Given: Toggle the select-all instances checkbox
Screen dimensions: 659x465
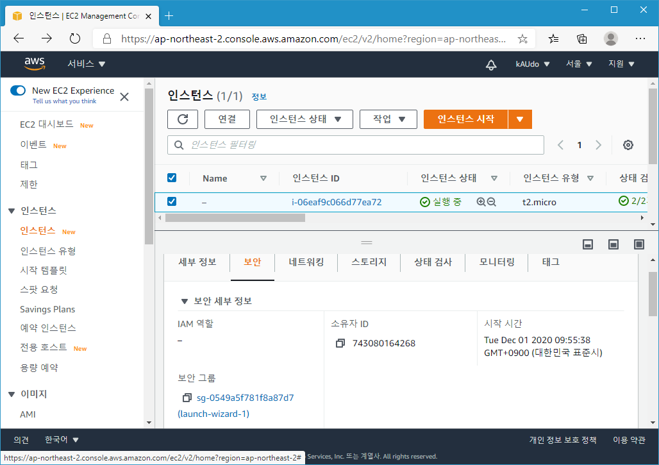Looking at the screenshot, I should coord(172,178).
